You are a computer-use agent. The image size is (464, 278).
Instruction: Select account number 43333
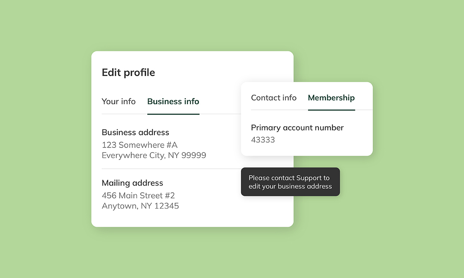(x=263, y=140)
